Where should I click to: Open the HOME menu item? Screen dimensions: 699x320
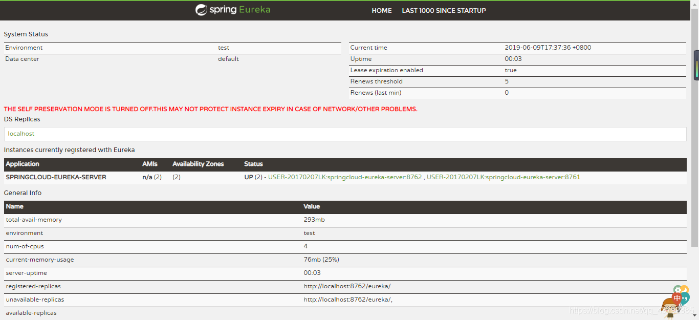coord(382,10)
